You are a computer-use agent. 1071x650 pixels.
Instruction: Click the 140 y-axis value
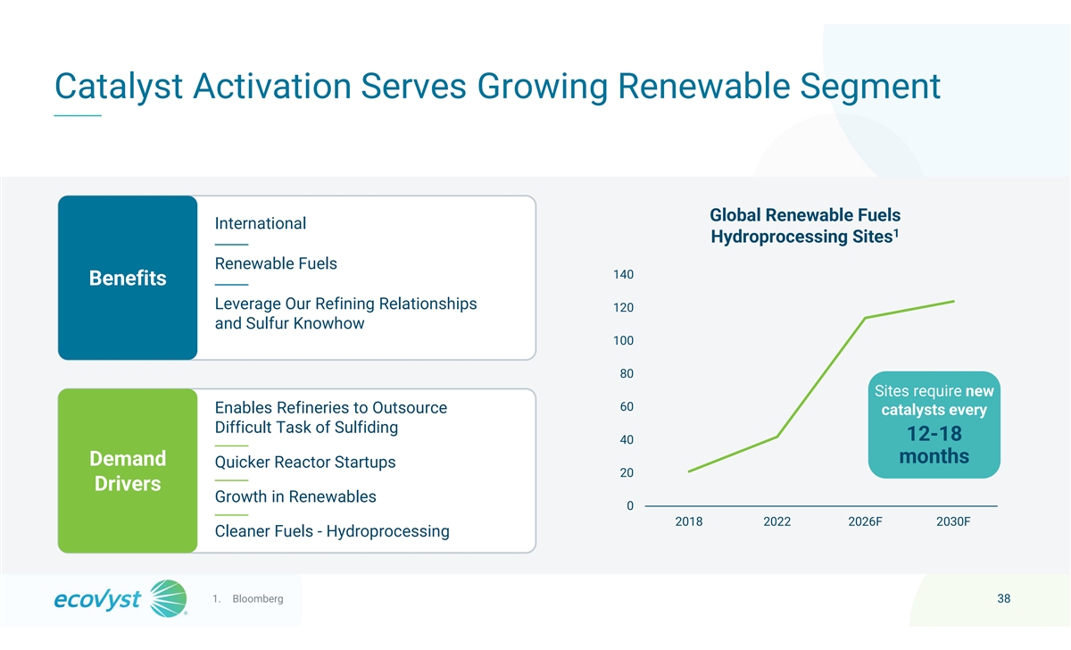[x=623, y=274]
